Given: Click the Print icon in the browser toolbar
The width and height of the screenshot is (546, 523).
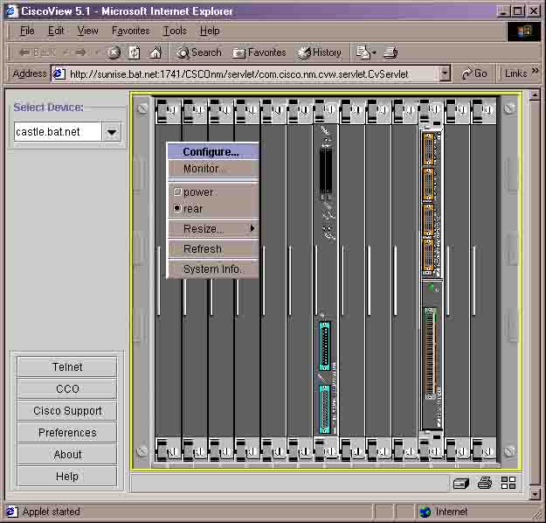Looking at the screenshot, I should click(x=390, y=52).
